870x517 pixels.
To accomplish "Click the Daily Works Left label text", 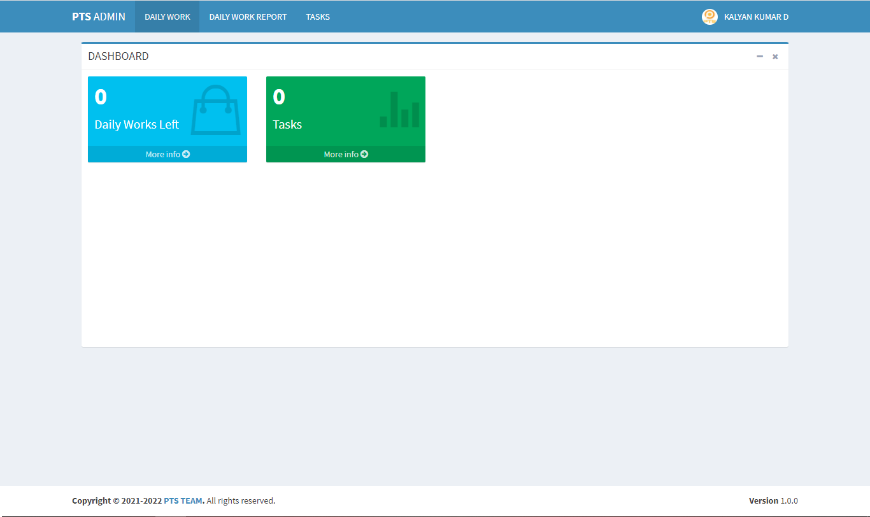I will click(x=137, y=125).
